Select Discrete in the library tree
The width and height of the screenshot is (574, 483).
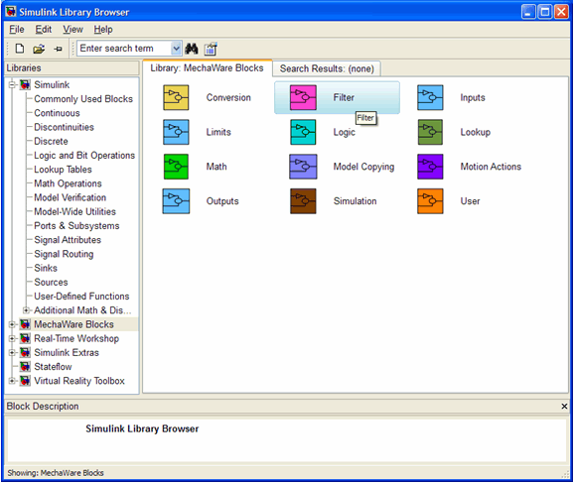(51, 142)
